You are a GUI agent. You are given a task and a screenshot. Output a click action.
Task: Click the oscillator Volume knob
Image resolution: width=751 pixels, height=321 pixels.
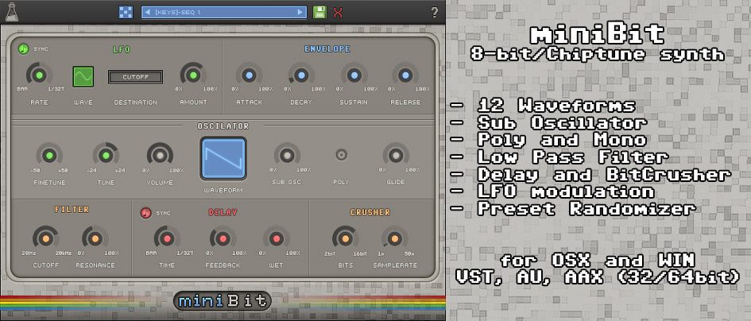point(160,155)
